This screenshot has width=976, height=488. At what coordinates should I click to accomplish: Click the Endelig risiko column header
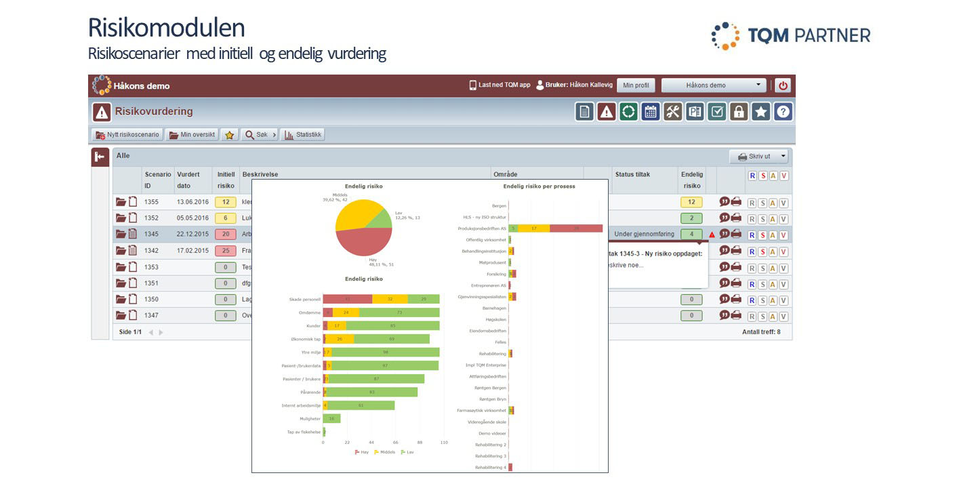[692, 180]
